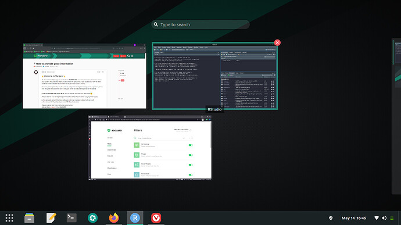The width and height of the screenshot is (401, 225).
Task: Click 'How to provide good information' topic title
Action: pos(55,64)
